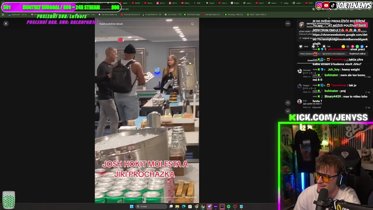Share the video via WhatsApp icon
Screen dimensions: 373x210
click(x=357, y=46)
